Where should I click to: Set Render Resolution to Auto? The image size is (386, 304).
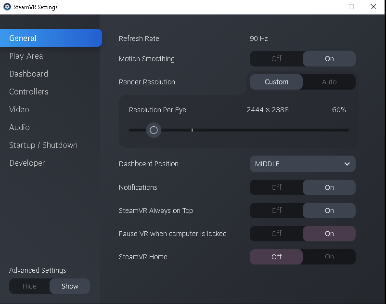click(329, 82)
